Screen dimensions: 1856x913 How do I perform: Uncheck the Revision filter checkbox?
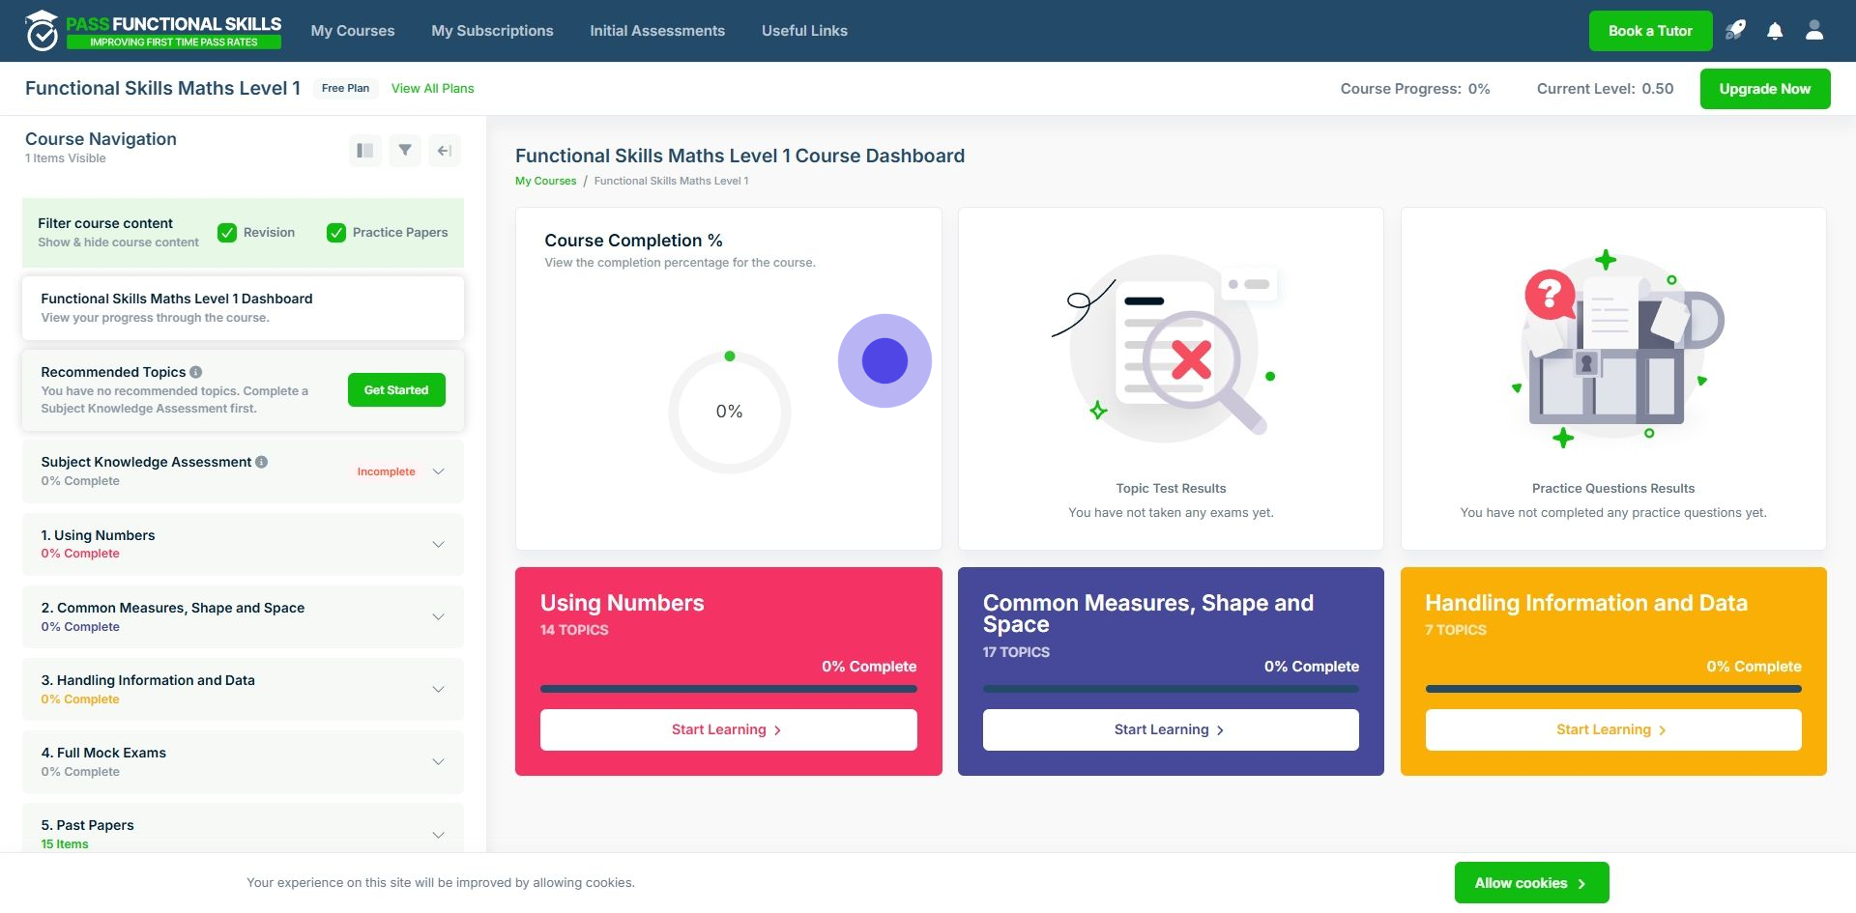pos(227,233)
